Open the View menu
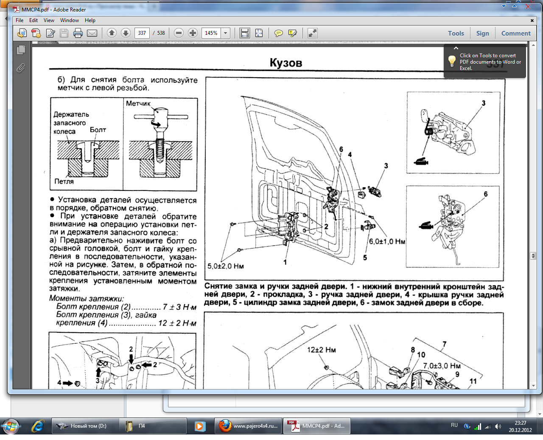 coord(49,20)
